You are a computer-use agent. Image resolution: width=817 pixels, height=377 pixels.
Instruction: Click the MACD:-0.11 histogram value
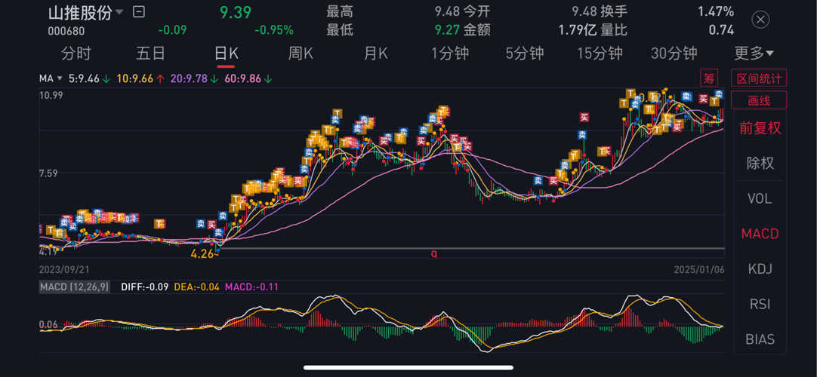[x=253, y=287]
